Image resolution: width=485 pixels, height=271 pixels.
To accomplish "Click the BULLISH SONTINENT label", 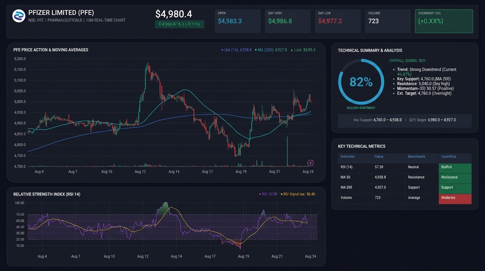I will pos(361,108).
